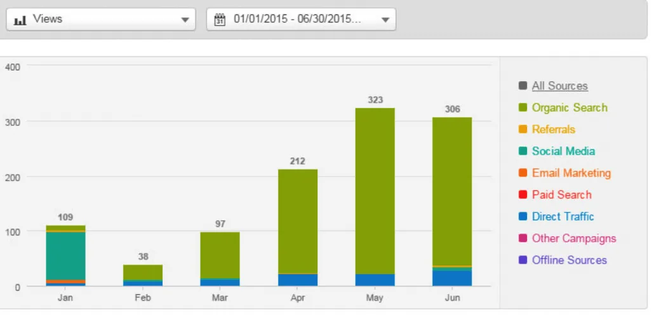This screenshot has width=654, height=322.
Task: Click the calendar icon in date selector
Action: click(220, 19)
